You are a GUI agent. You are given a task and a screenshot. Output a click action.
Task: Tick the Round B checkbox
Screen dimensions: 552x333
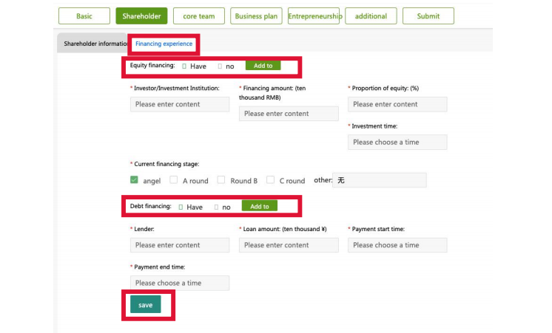221,180
